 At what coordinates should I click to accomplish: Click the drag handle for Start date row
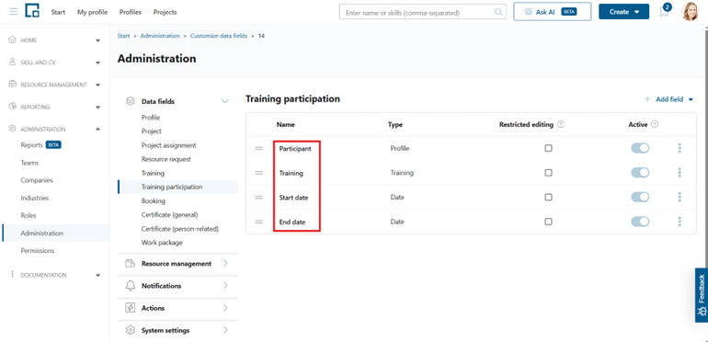pyautogui.click(x=258, y=197)
